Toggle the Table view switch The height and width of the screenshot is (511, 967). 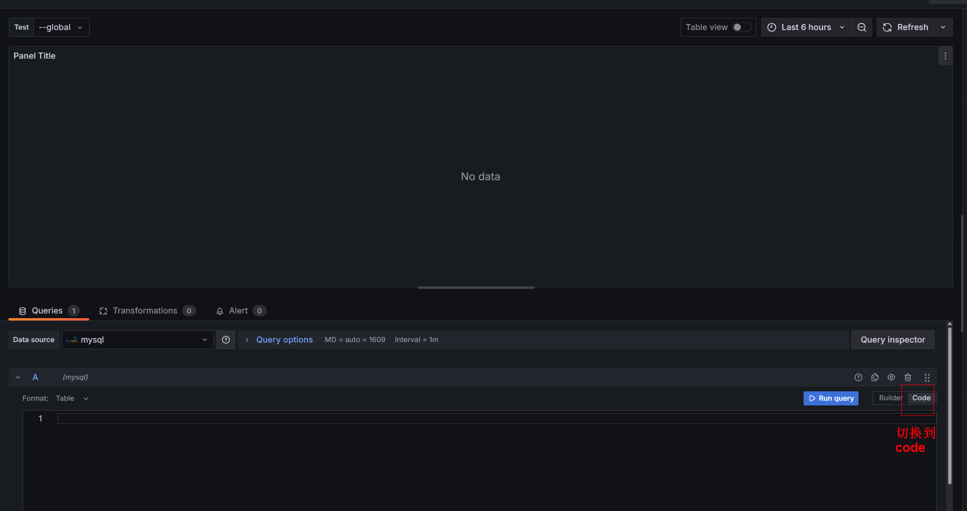[741, 27]
